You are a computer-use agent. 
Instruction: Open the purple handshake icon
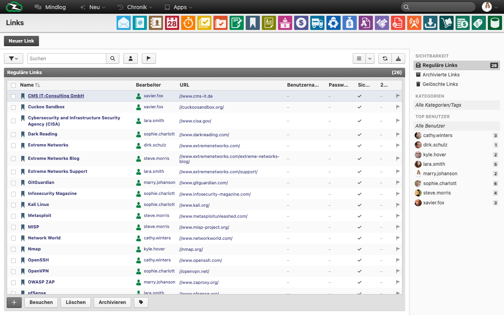pyautogui.click(x=382, y=23)
